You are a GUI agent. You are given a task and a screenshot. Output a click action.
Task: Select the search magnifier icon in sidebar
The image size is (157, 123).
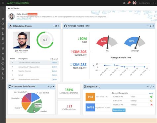(3, 8)
